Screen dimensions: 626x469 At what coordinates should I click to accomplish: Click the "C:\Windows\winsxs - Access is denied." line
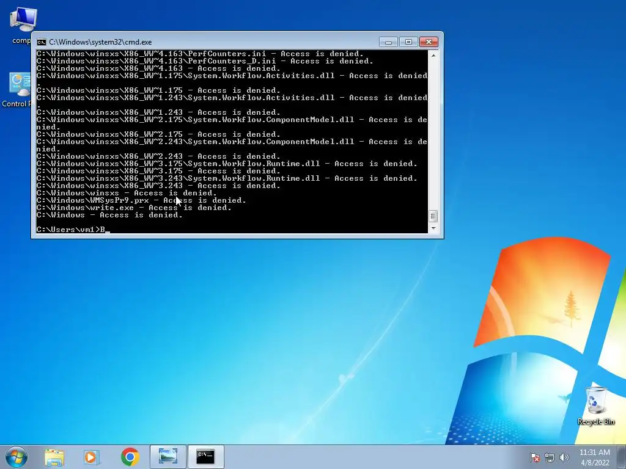click(x=126, y=192)
